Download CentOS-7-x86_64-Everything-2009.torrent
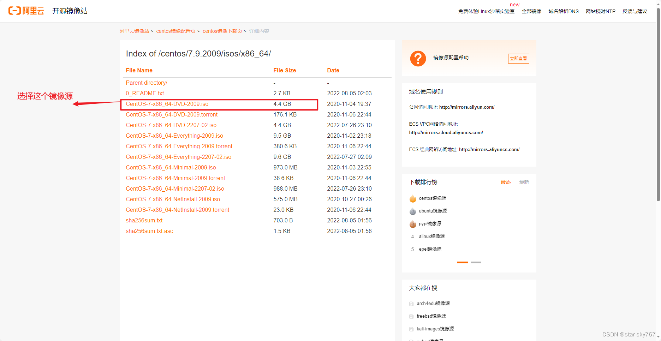This screenshot has width=661, height=341. click(179, 146)
